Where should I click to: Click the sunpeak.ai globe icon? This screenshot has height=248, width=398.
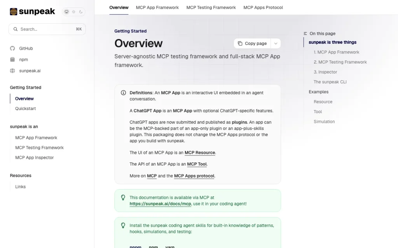point(12,71)
